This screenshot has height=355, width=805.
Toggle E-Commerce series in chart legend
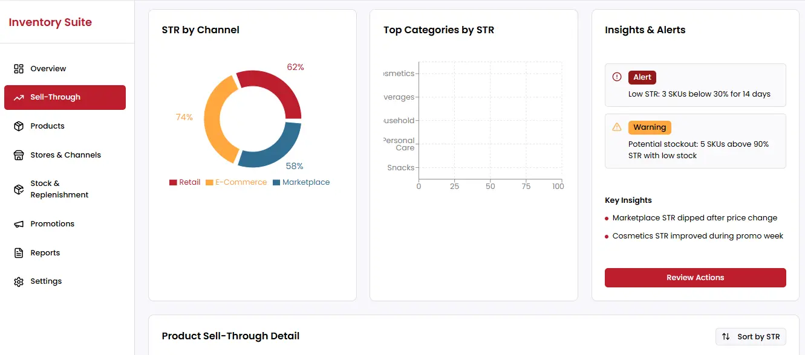(236, 182)
